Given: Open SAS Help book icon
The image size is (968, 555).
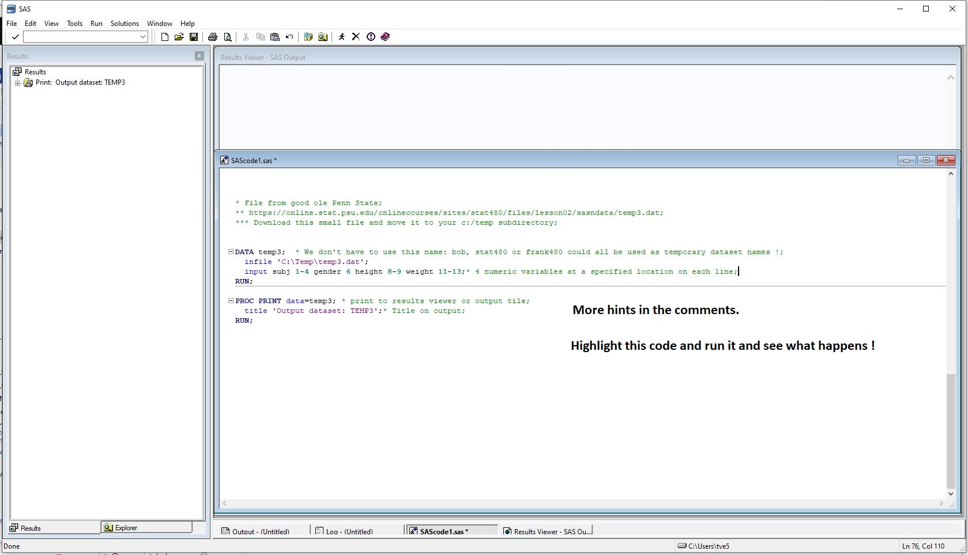Looking at the screenshot, I should pyautogui.click(x=385, y=37).
